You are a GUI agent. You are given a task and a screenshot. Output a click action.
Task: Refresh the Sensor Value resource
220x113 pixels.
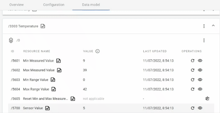click(x=192, y=108)
